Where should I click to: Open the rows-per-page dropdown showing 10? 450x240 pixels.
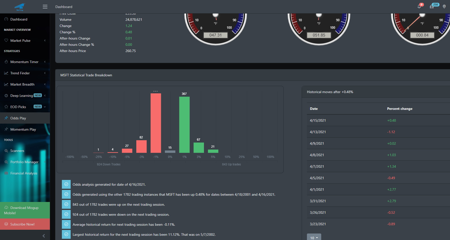(x=314, y=238)
